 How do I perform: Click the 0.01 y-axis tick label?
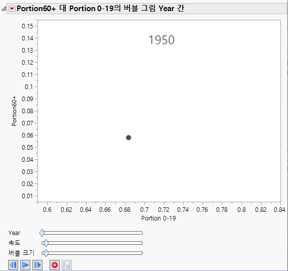coord(27,196)
